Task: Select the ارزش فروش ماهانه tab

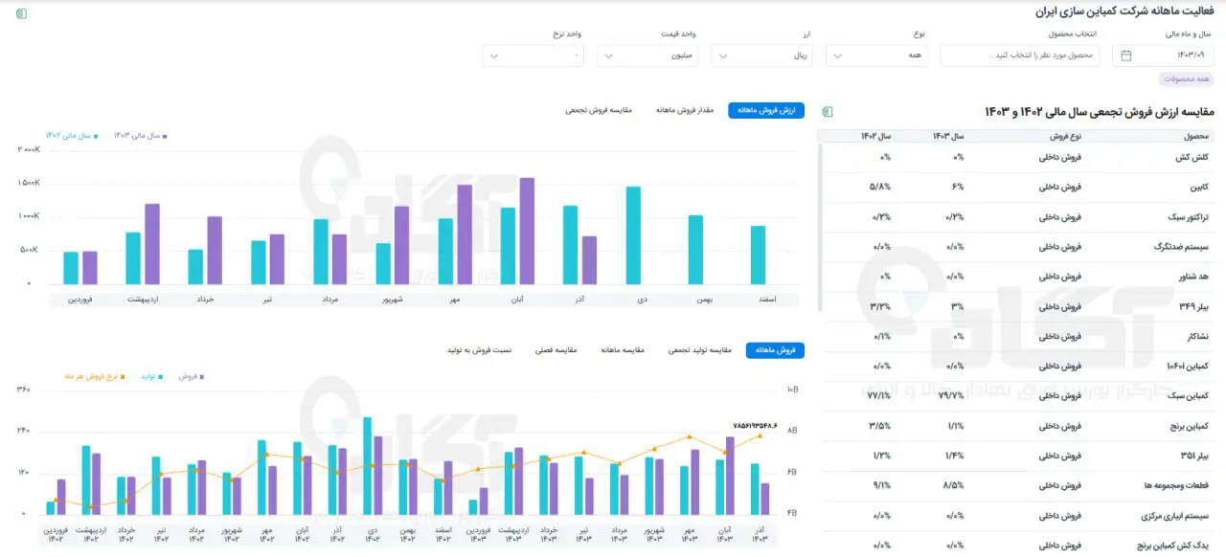Action: click(766, 110)
